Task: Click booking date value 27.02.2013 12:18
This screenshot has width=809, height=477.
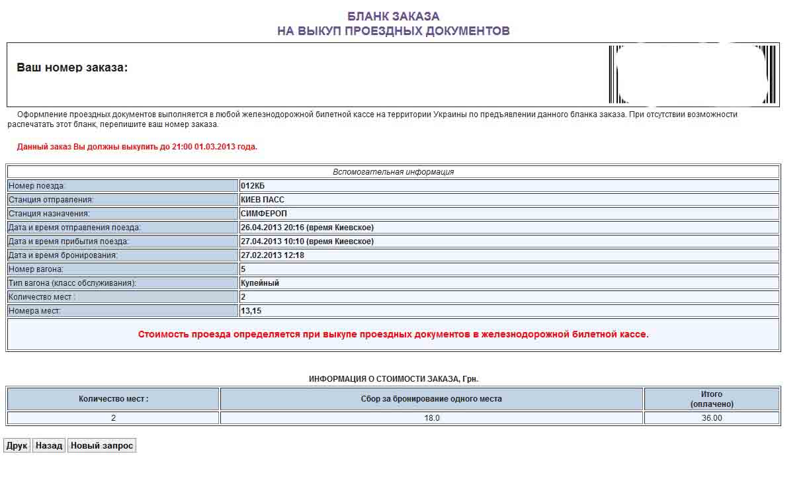Action: tap(273, 255)
